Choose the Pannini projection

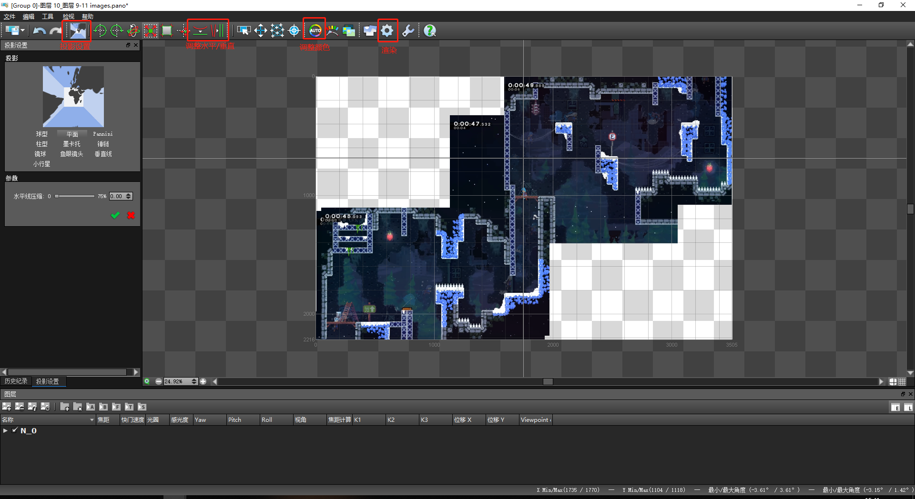coord(103,134)
